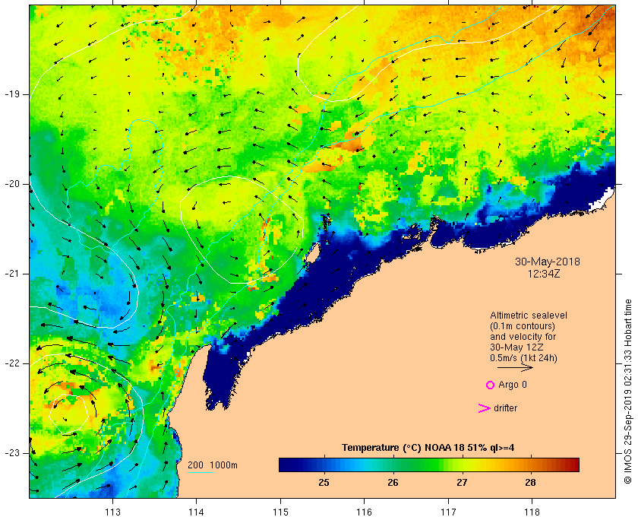Click the 'Argo 0' legend label

(512, 385)
